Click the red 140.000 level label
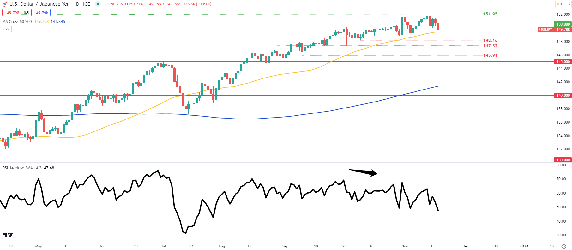Image resolution: width=572 pixels, height=250 pixels. click(x=563, y=95)
